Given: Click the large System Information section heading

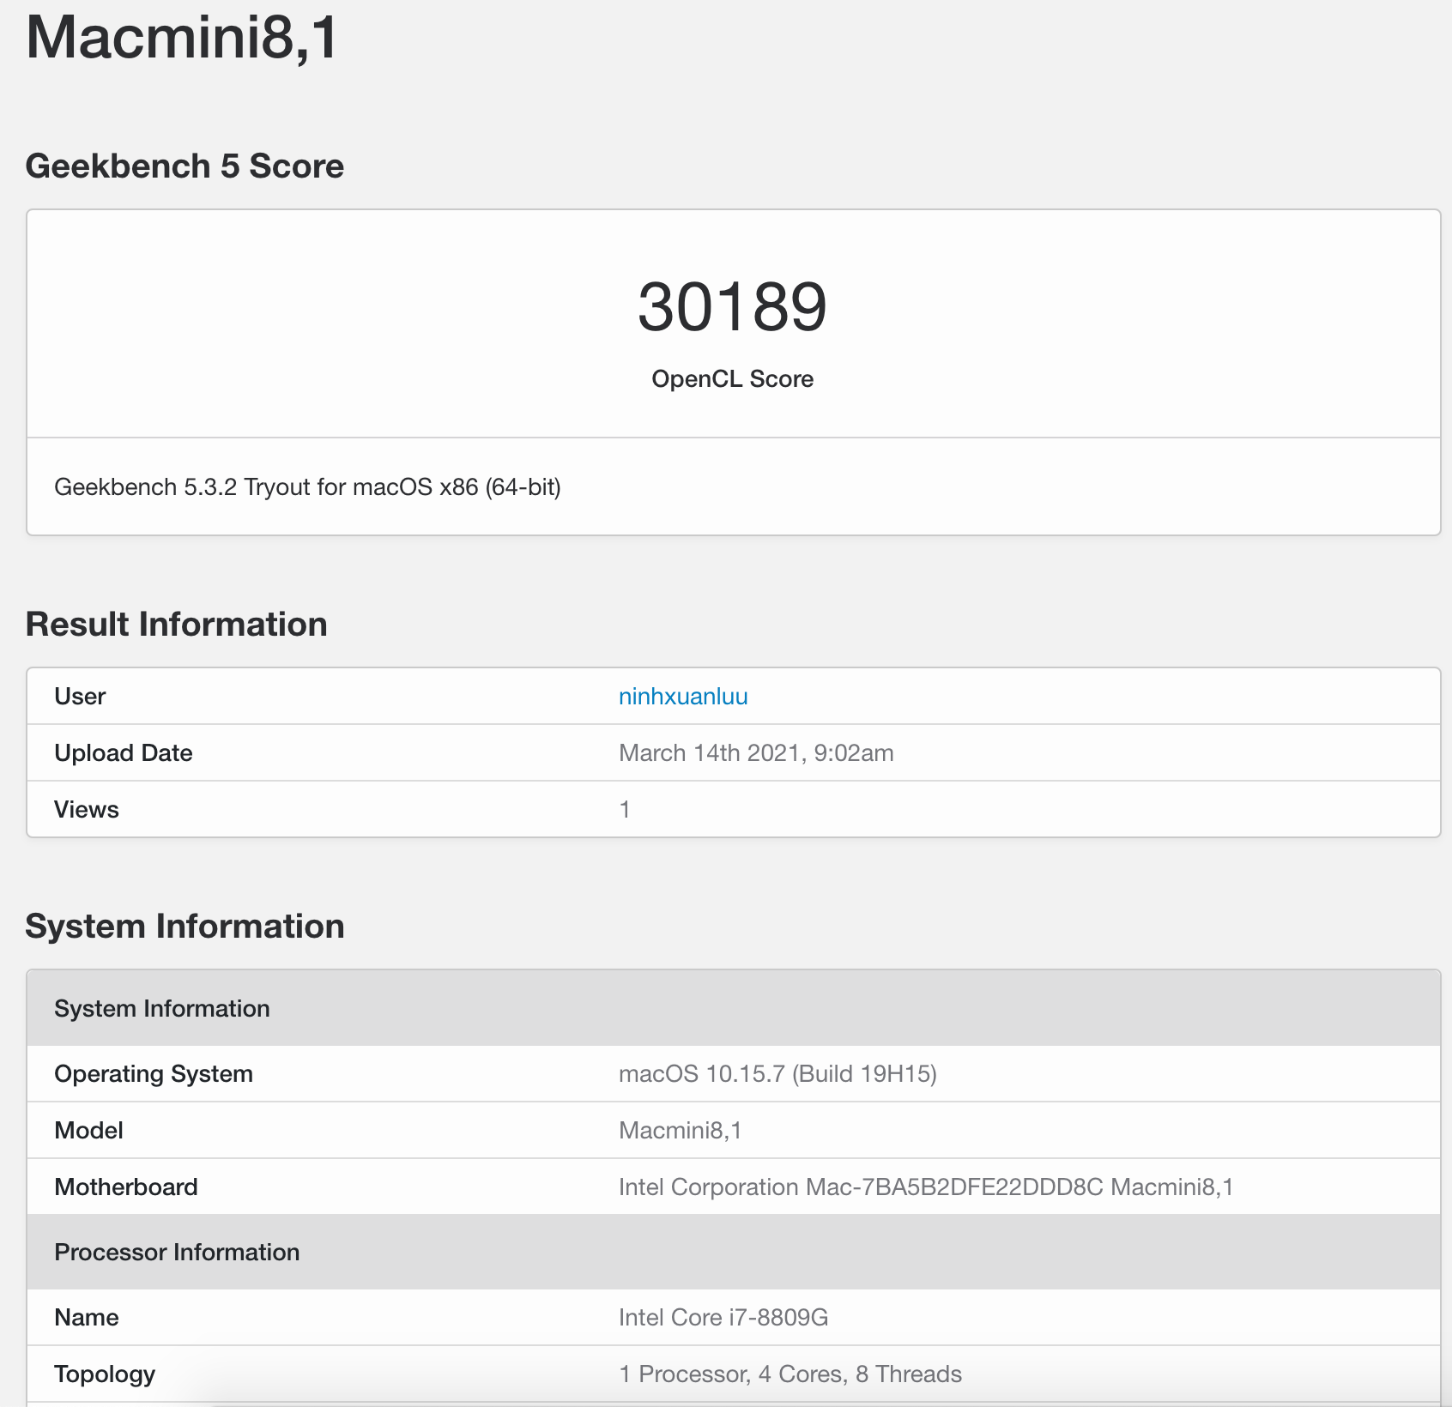Looking at the screenshot, I should pyautogui.click(x=185, y=926).
